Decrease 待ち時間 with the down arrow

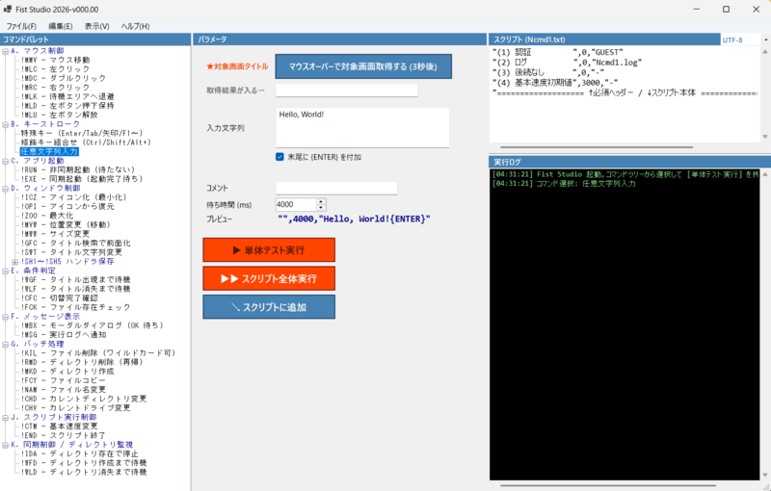321,208
